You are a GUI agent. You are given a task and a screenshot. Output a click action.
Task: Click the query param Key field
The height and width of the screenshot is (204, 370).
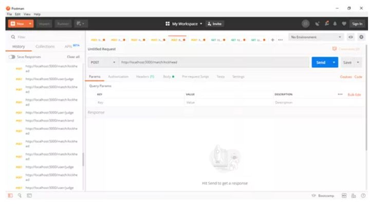coord(140,103)
